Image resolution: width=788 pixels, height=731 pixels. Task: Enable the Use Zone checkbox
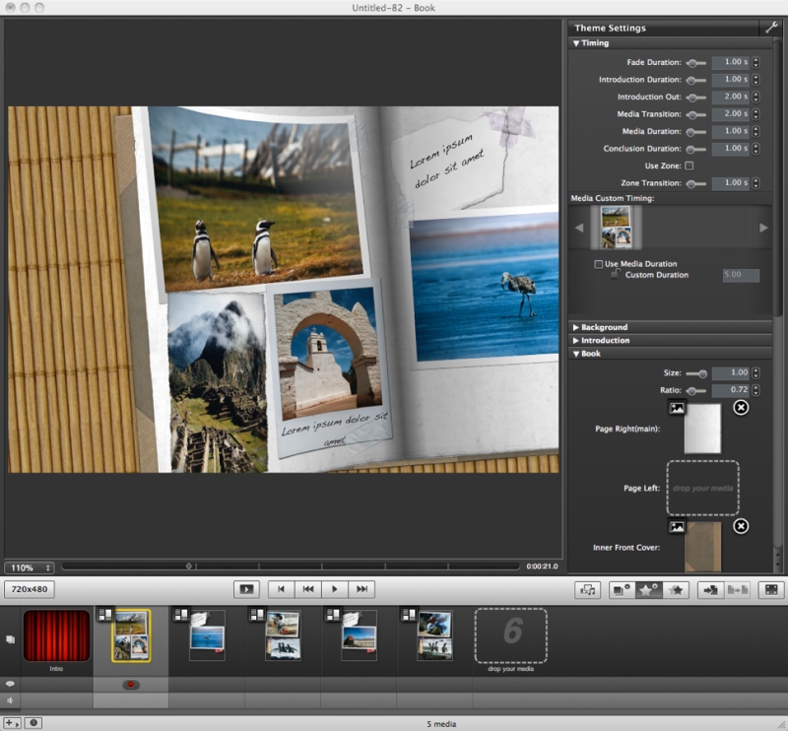(x=689, y=166)
